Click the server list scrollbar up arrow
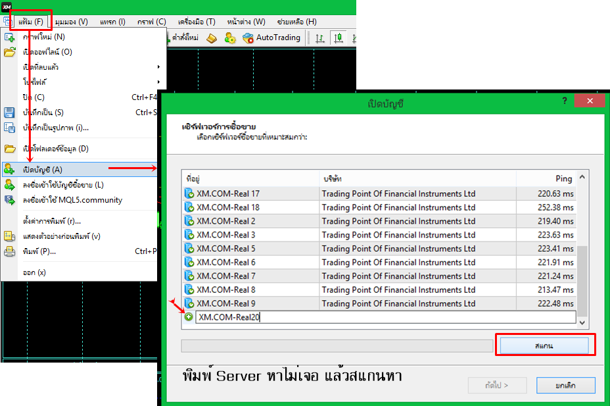This screenshot has width=610, height=406. 582,177
